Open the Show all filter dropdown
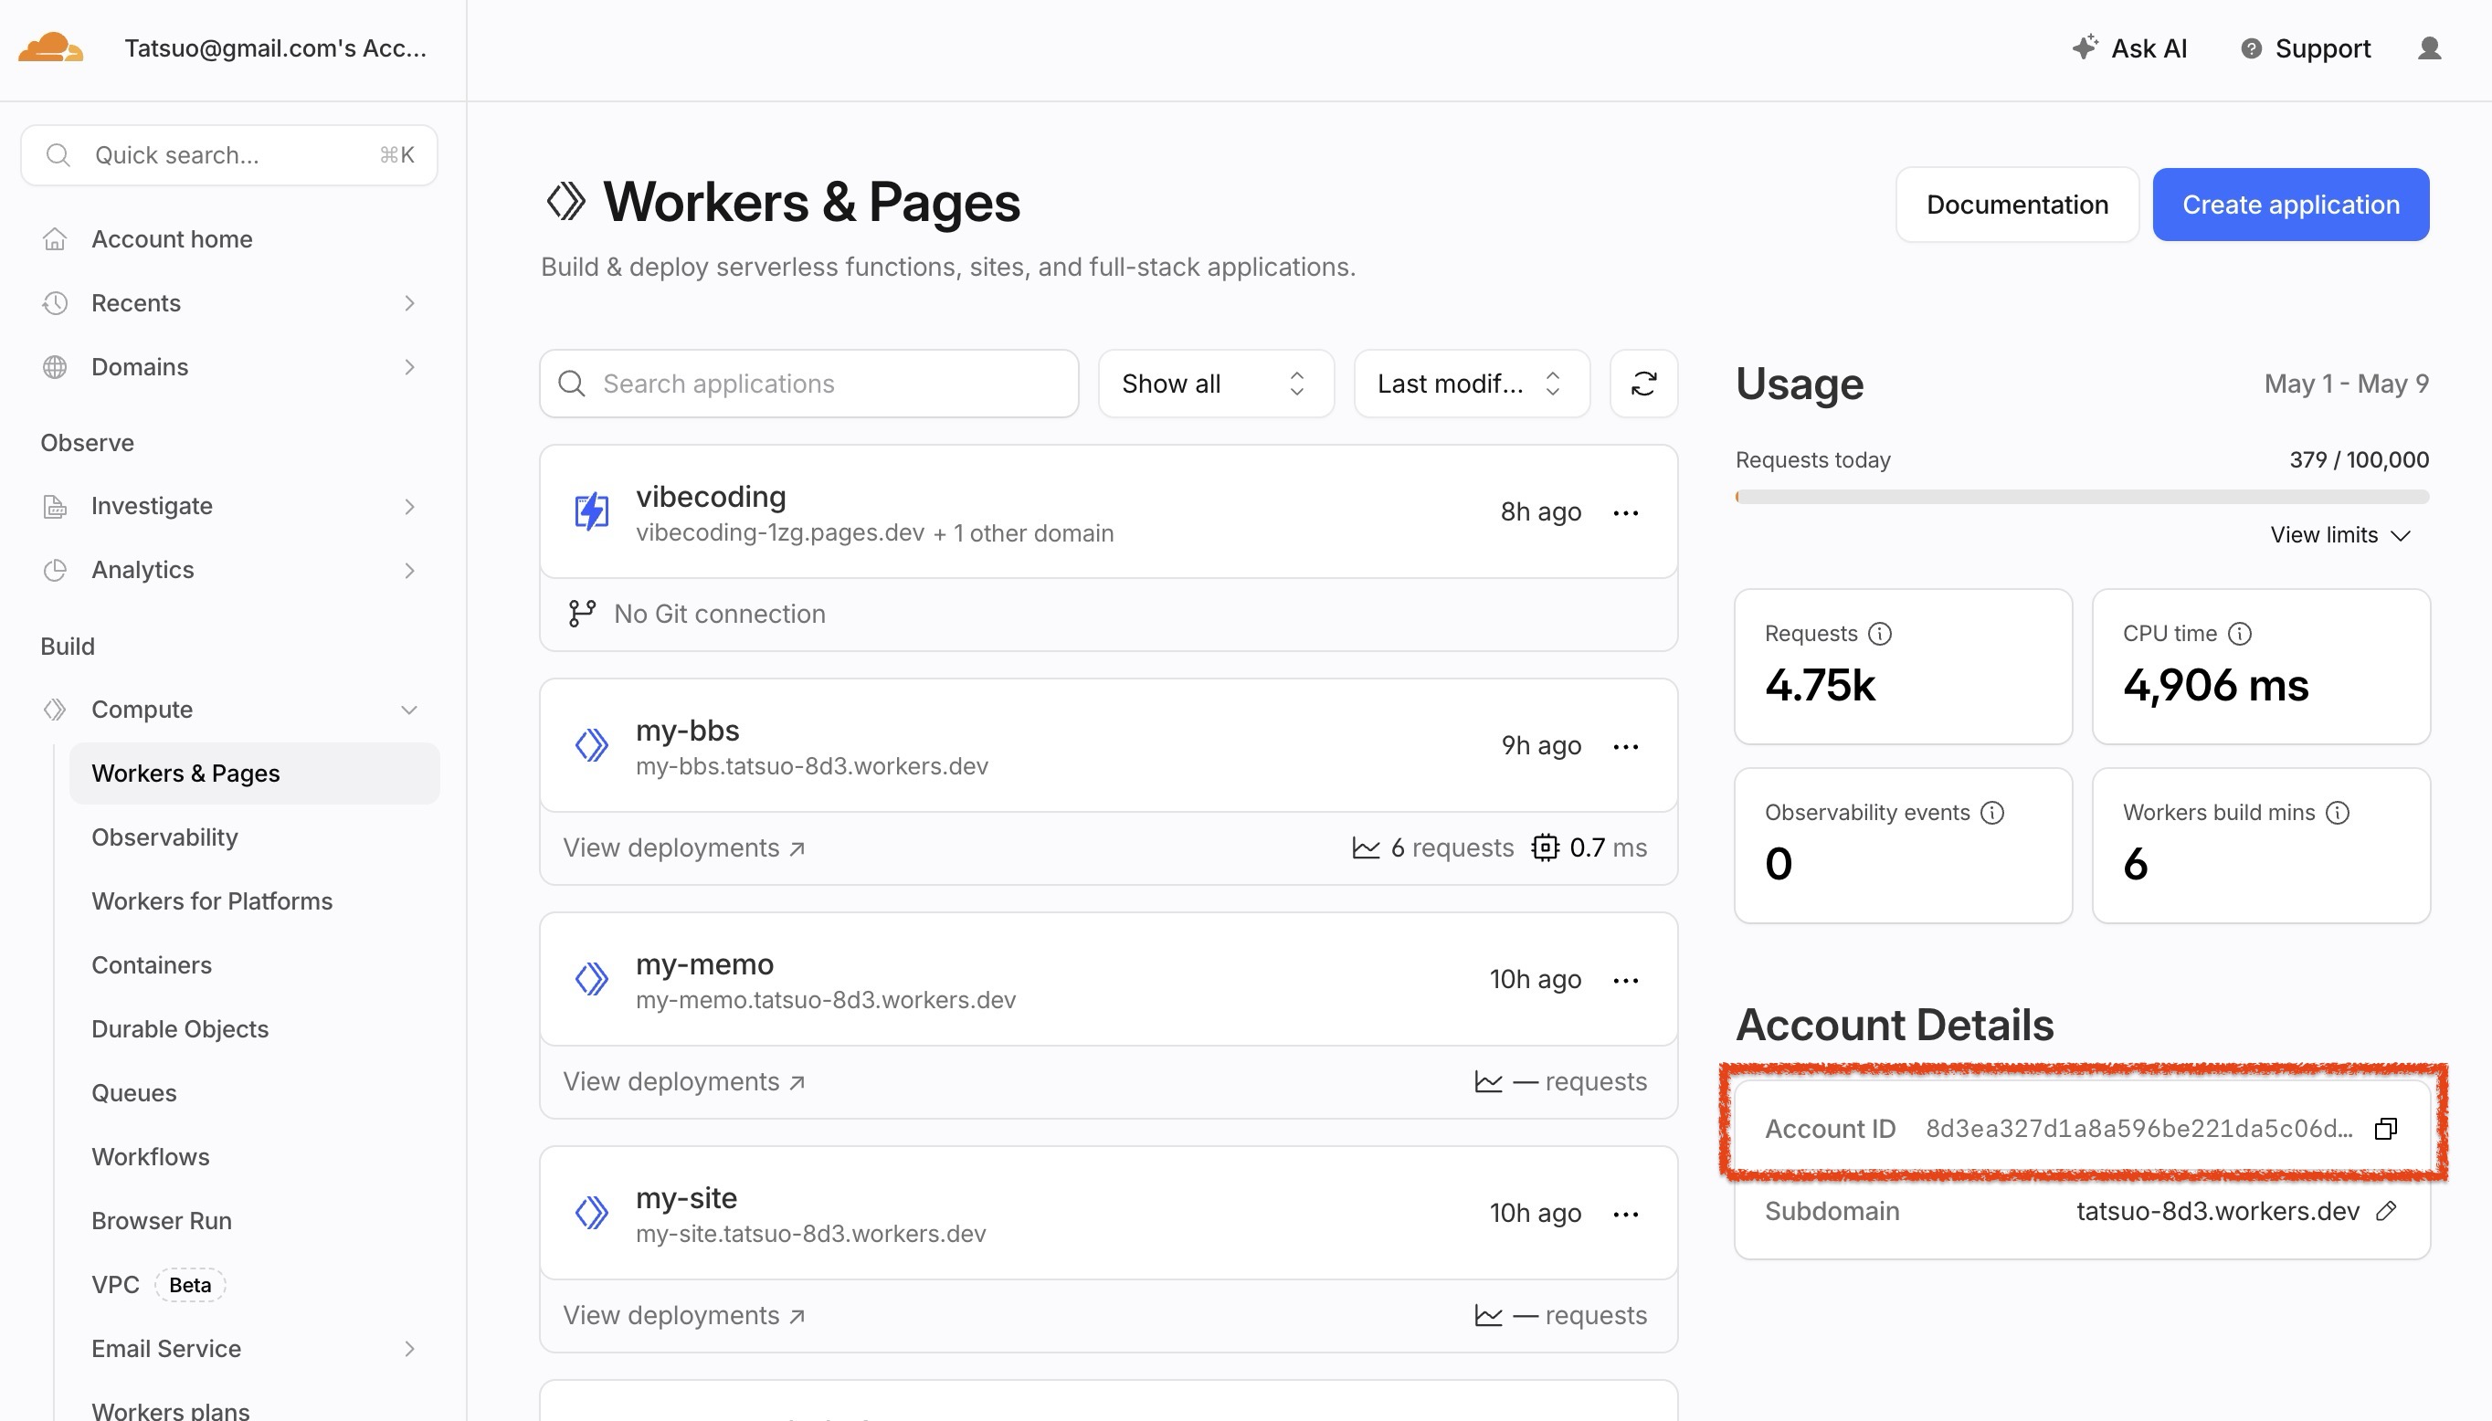The width and height of the screenshot is (2492, 1421). pos(1215,384)
